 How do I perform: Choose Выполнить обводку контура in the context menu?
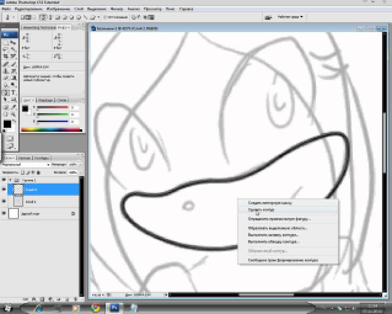(x=288, y=242)
